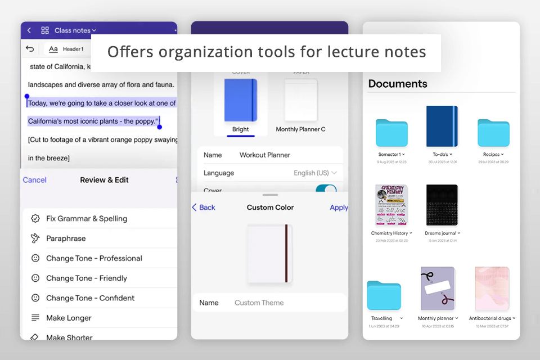Image resolution: width=540 pixels, height=360 pixels.
Task: Cancel the Review & Edit panel
Action: click(34, 180)
